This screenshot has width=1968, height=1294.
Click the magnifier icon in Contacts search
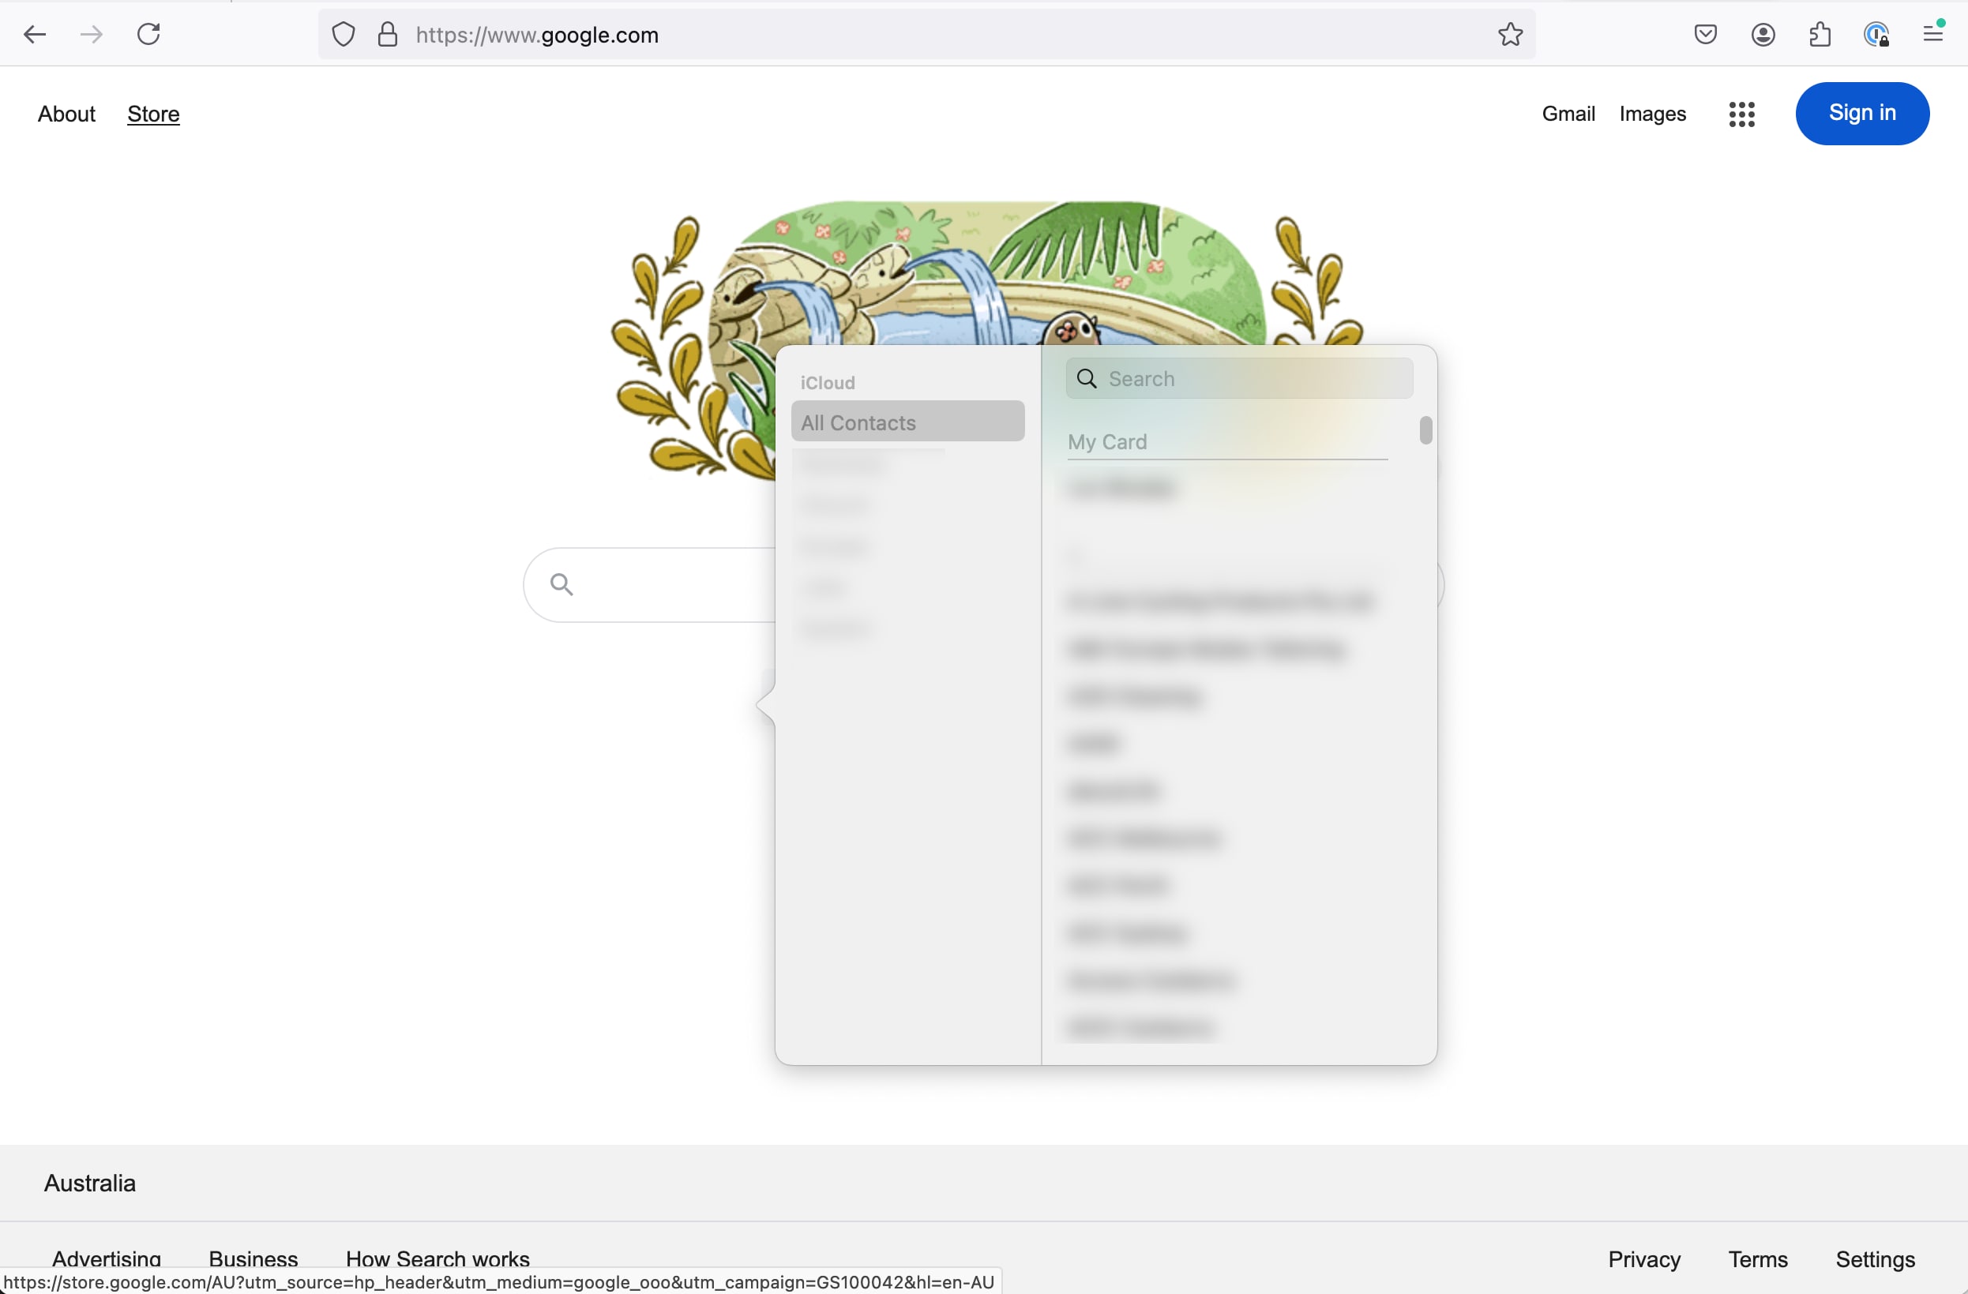pos(1087,379)
